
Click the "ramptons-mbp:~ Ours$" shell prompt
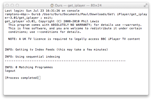pos(23,14)
